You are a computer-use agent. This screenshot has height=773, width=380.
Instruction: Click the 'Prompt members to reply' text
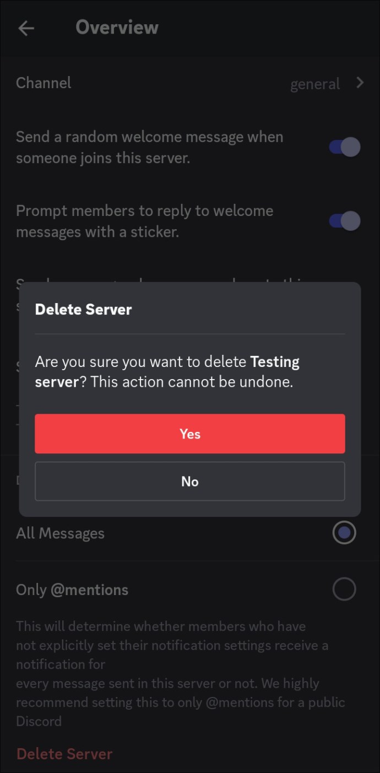pos(144,221)
